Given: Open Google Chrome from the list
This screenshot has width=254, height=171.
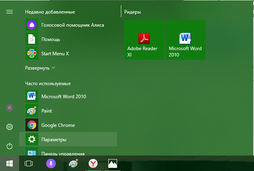Looking at the screenshot, I should (68, 125).
